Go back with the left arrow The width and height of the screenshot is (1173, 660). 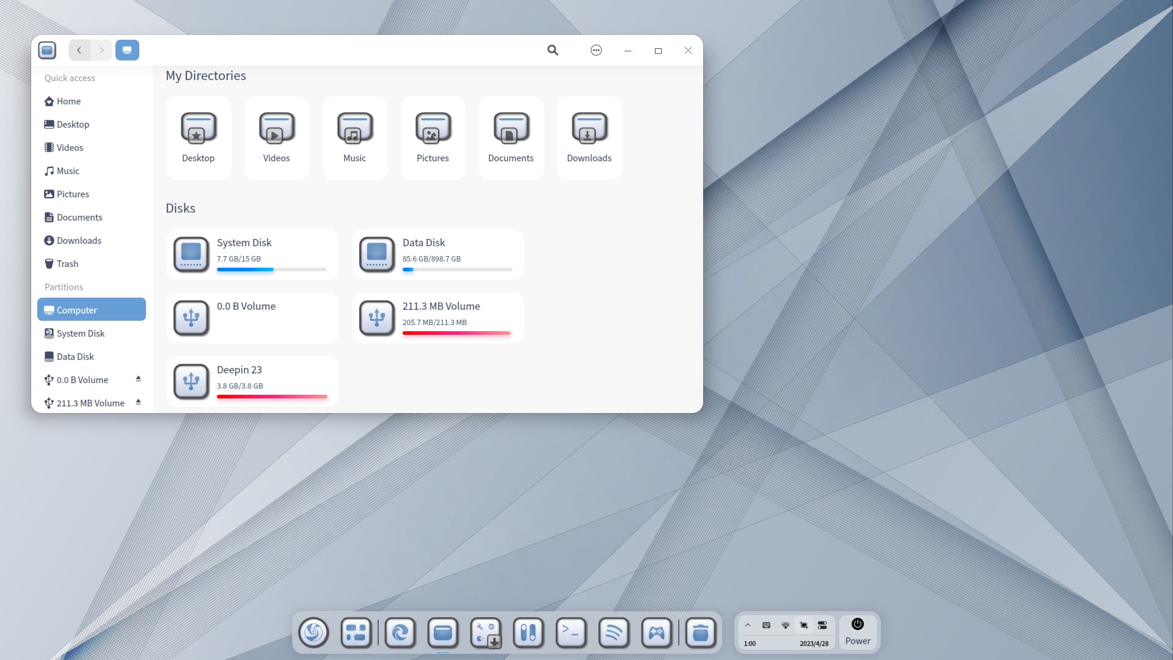point(79,50)
